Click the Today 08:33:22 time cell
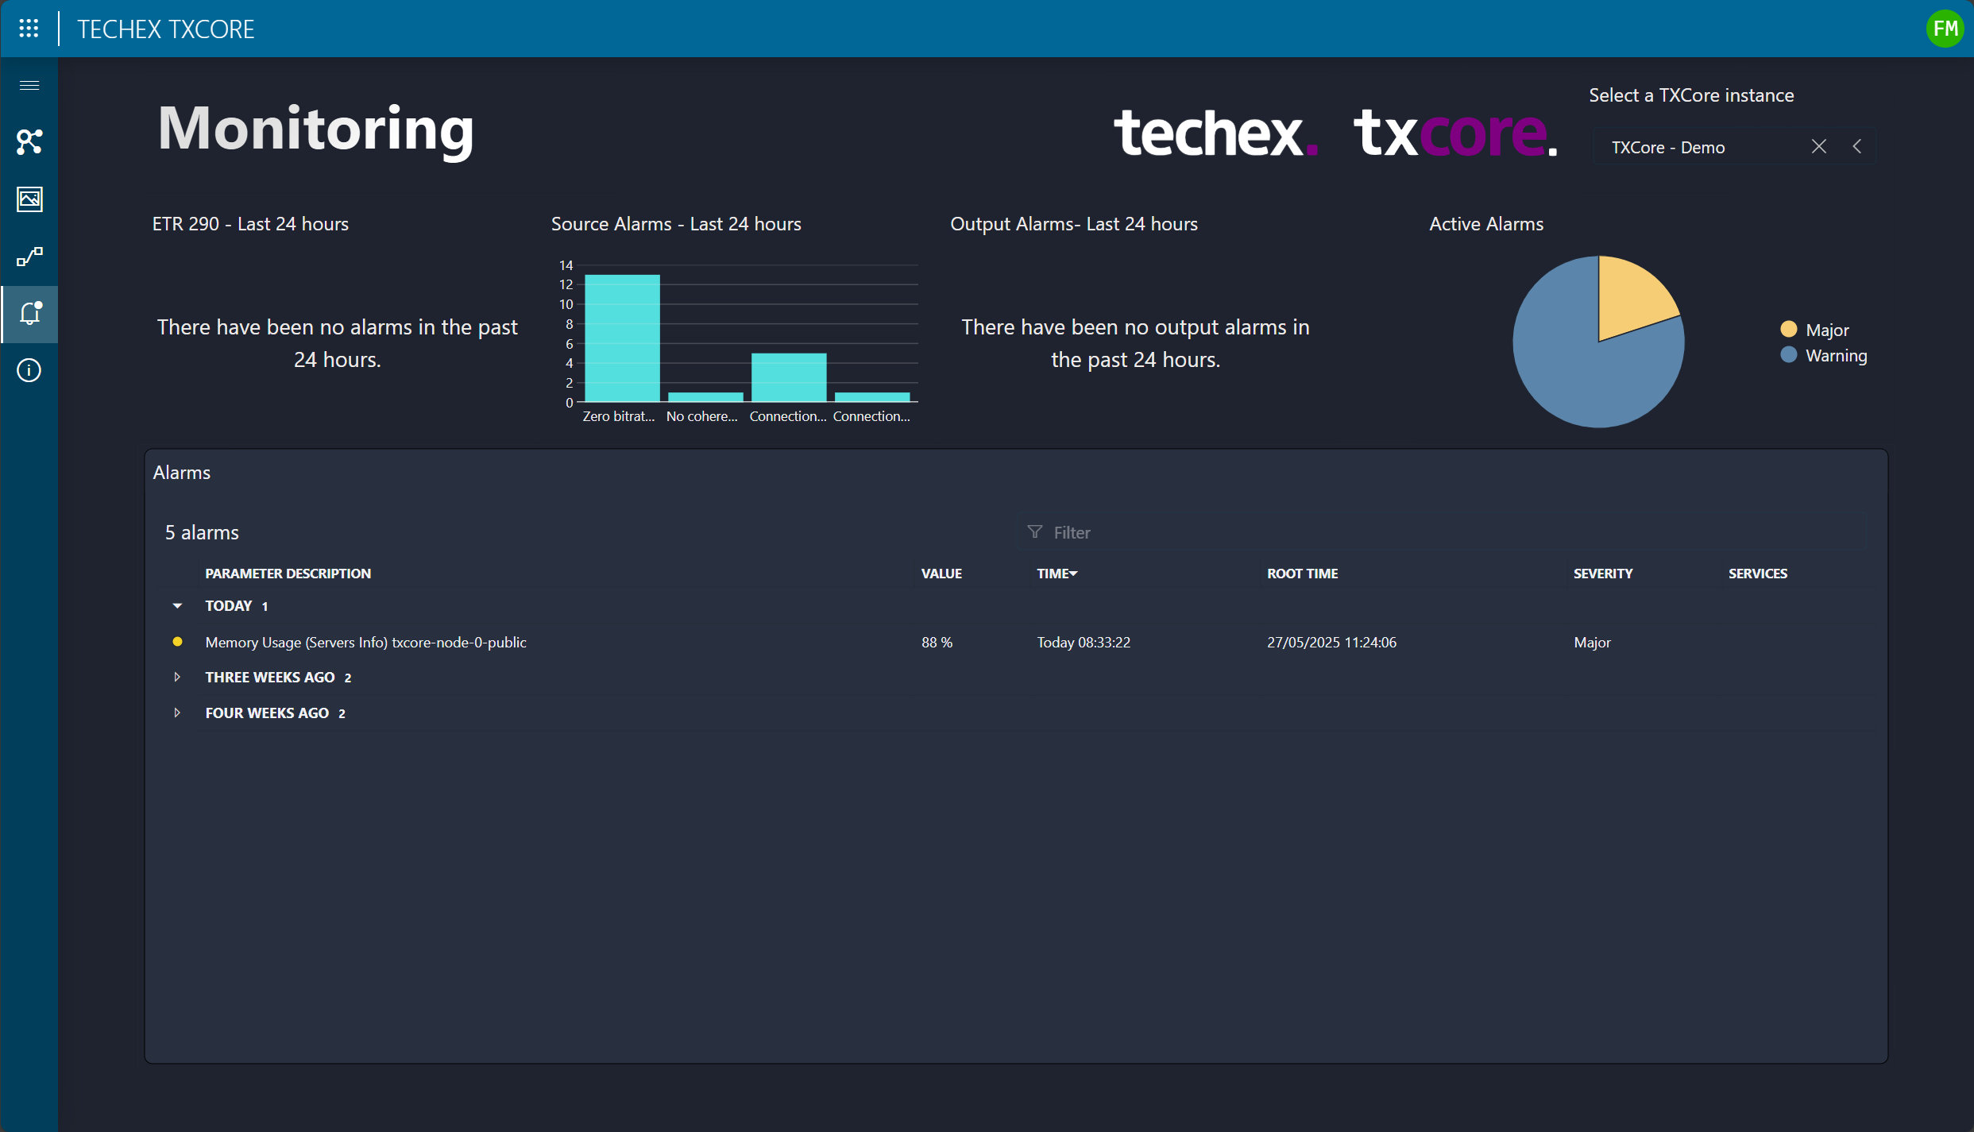Screen dimensions: 1974x1132 (x=1084, y=642)
